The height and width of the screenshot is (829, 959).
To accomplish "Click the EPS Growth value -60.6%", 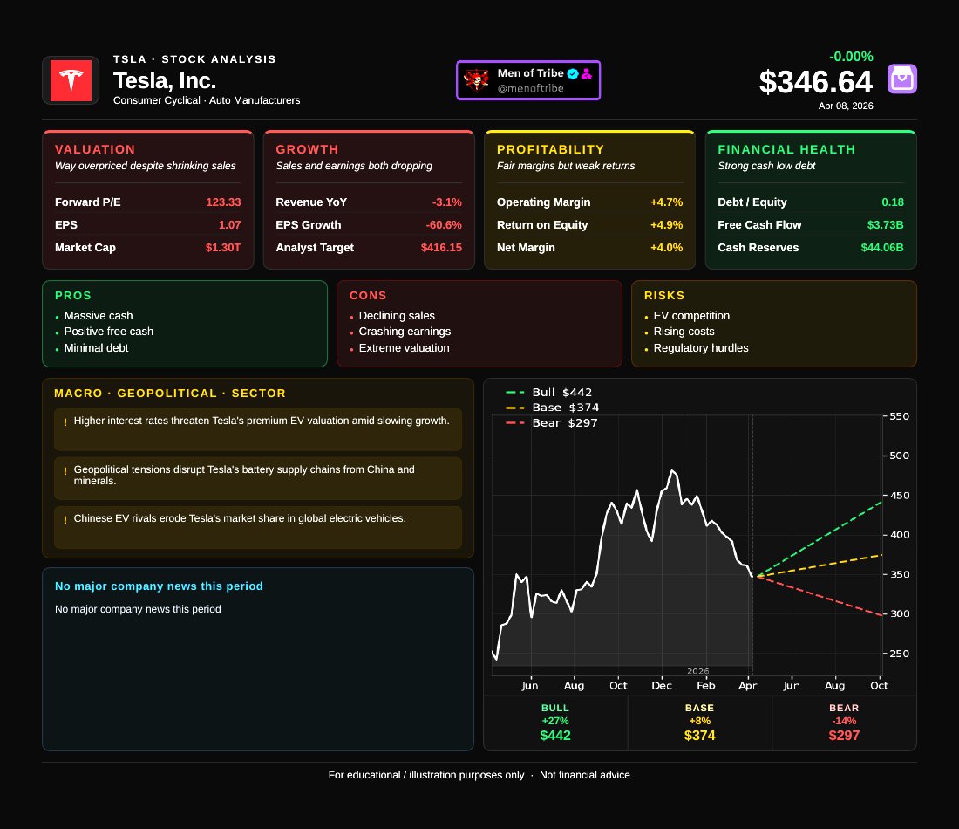I will pos(444,224).
